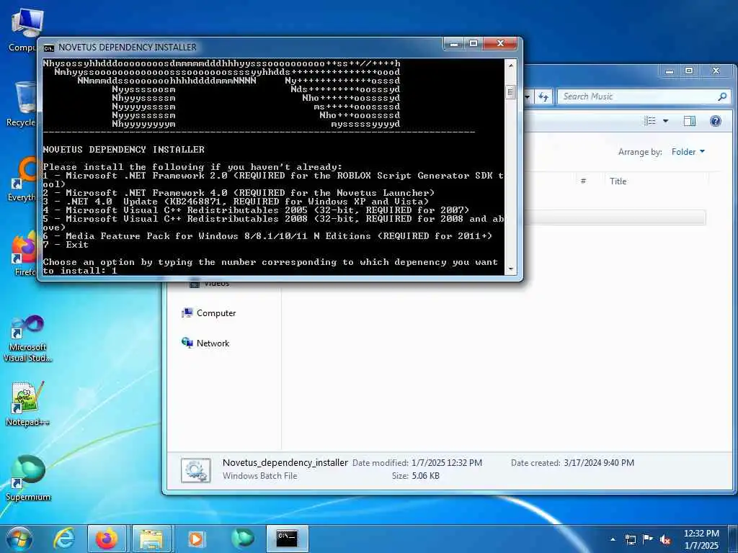The image size is (738, 553).
Task: Open Windows Explorer taskbar button
Action: (x=151, y=539)
